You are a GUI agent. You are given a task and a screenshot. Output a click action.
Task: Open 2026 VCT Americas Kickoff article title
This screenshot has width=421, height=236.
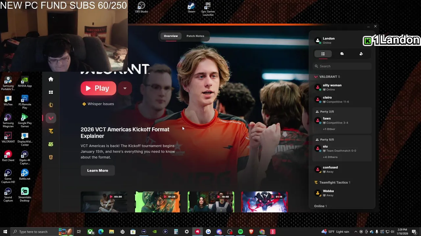(125, 133)
